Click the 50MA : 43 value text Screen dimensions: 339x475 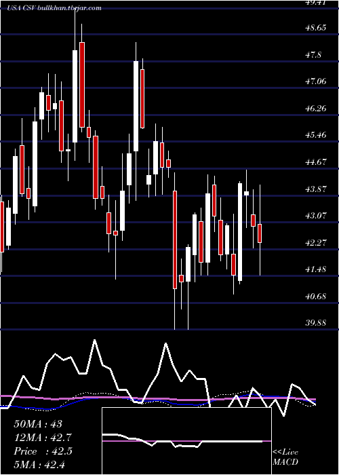click(38, 424)
